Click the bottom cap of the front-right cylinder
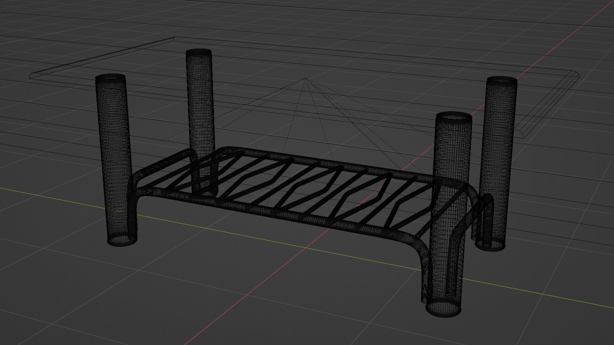The width and height of the screenshot is (614, 345). tap(444, 309)
